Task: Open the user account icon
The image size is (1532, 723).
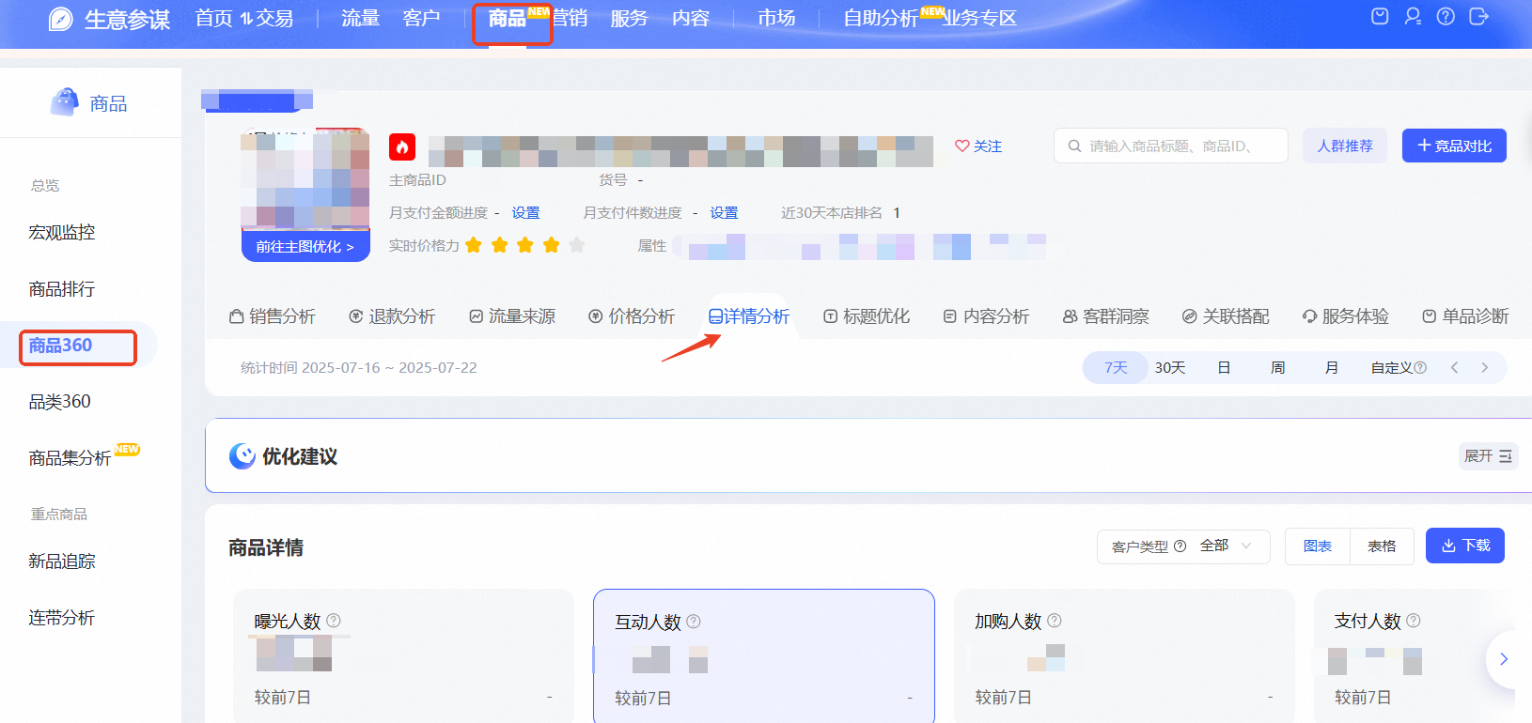Action: pyautogui.click(x=1413, y=17)
